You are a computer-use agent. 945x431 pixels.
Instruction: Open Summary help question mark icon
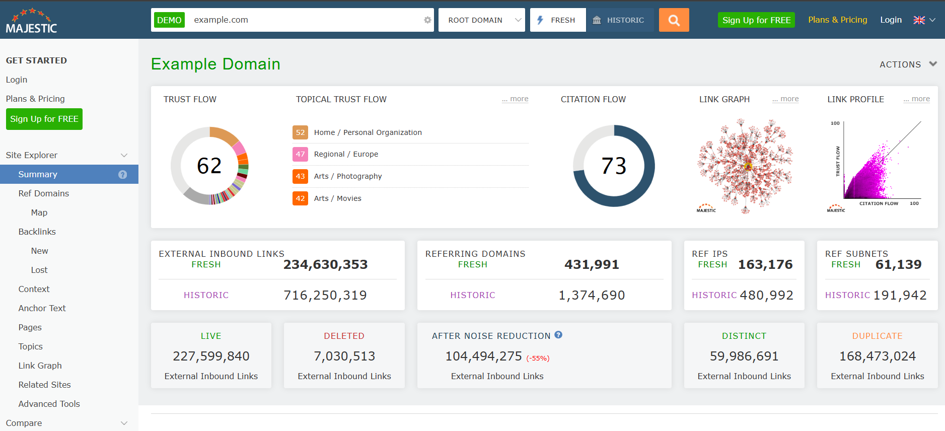(x=122, y=174)
